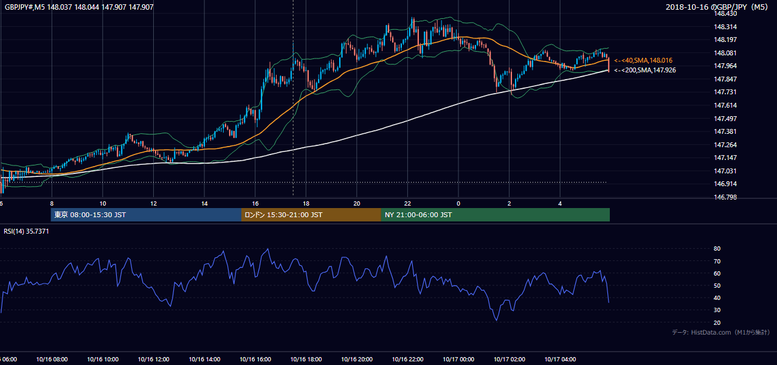Click RSI scale value 60
This screenshot has width=777, height=365.
coord(717,273)
